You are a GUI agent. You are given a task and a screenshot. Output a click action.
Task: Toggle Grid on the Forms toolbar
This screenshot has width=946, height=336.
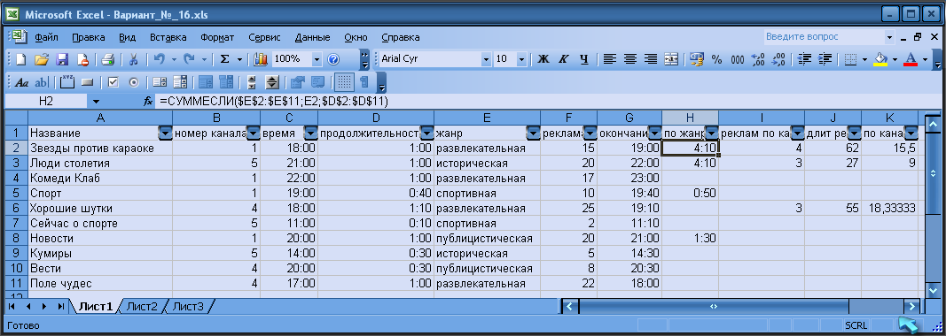coord(344,82)
